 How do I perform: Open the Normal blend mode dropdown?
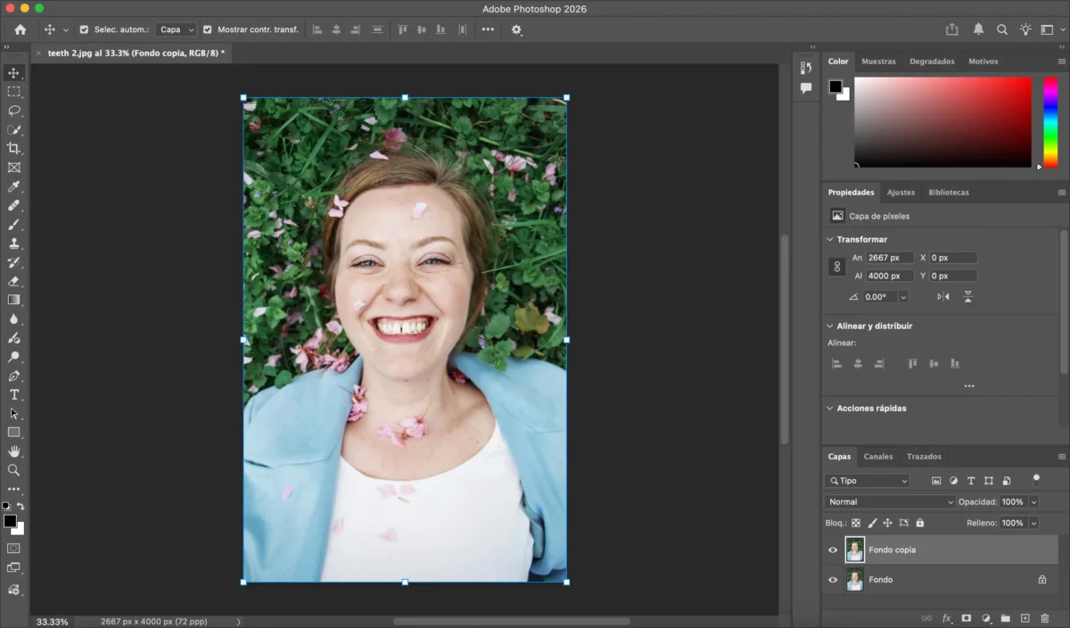tap(889, 502)
